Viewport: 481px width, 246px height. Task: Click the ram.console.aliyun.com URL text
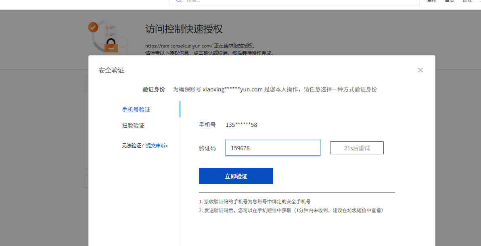pyautogui.click(x=179, y=46)
